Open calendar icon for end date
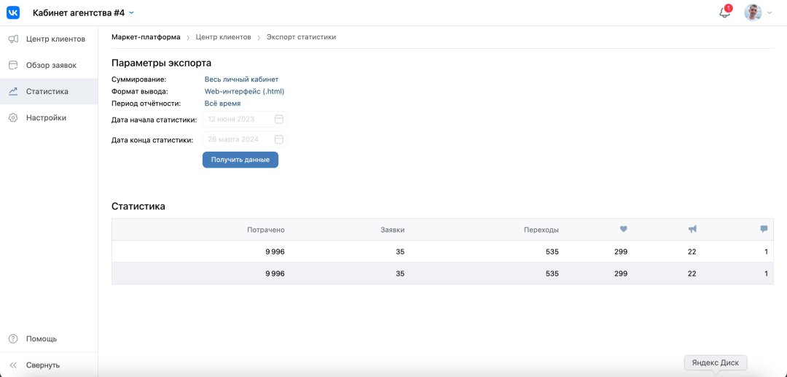This screenshot has width=787, height=377. tap(279, 139)
